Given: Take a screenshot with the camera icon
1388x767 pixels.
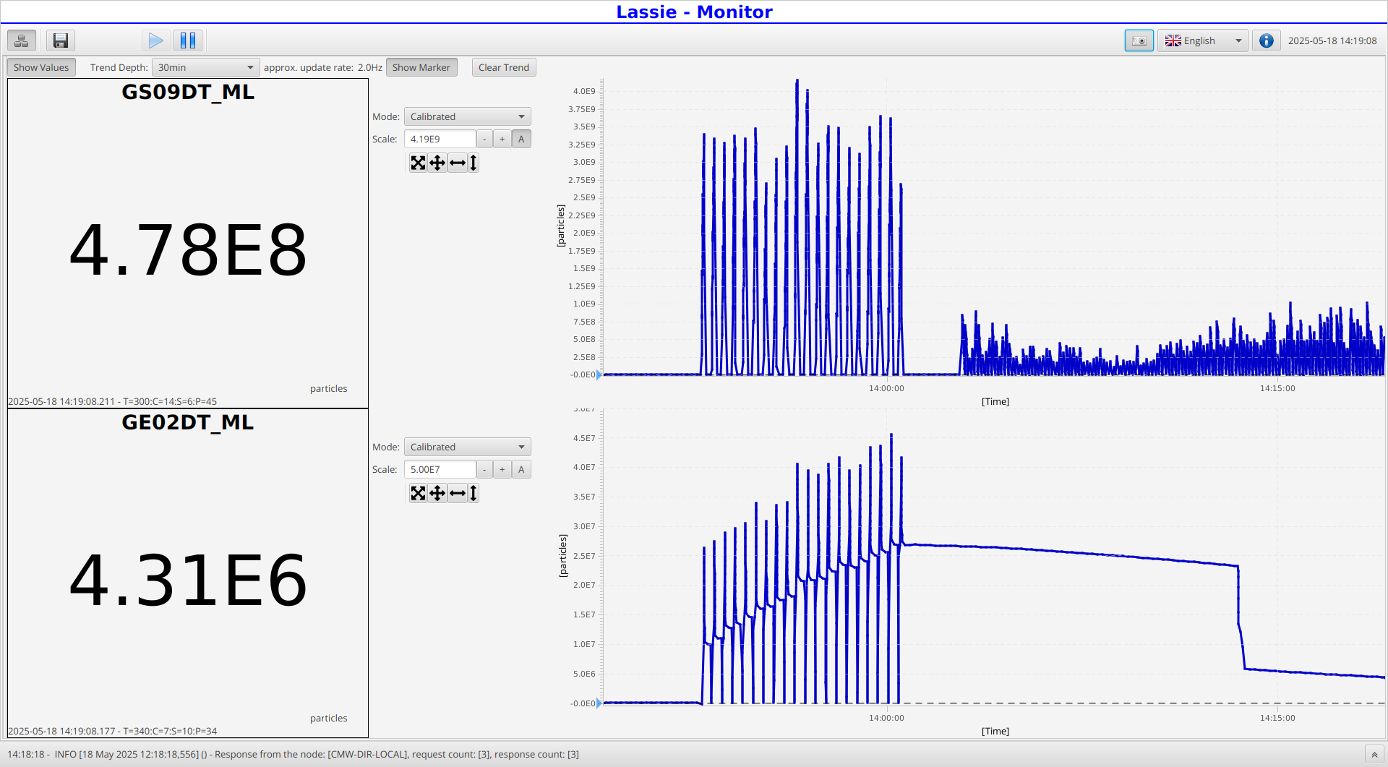Looking at the screenshot, I should click(x=1139, y=40).
